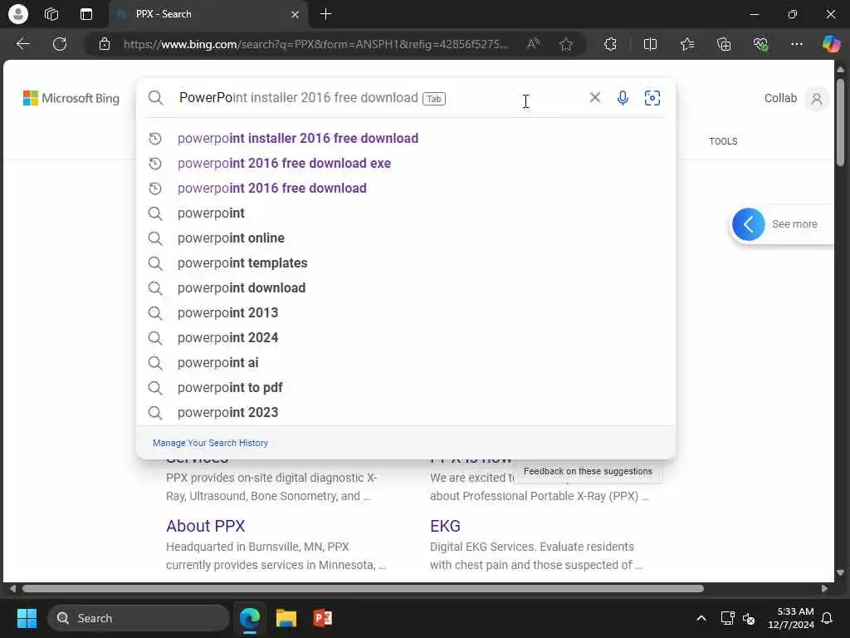Open the EKG result link
This screenshot has width=850, height=638.
pyautogui.click(x=445, y=526)
